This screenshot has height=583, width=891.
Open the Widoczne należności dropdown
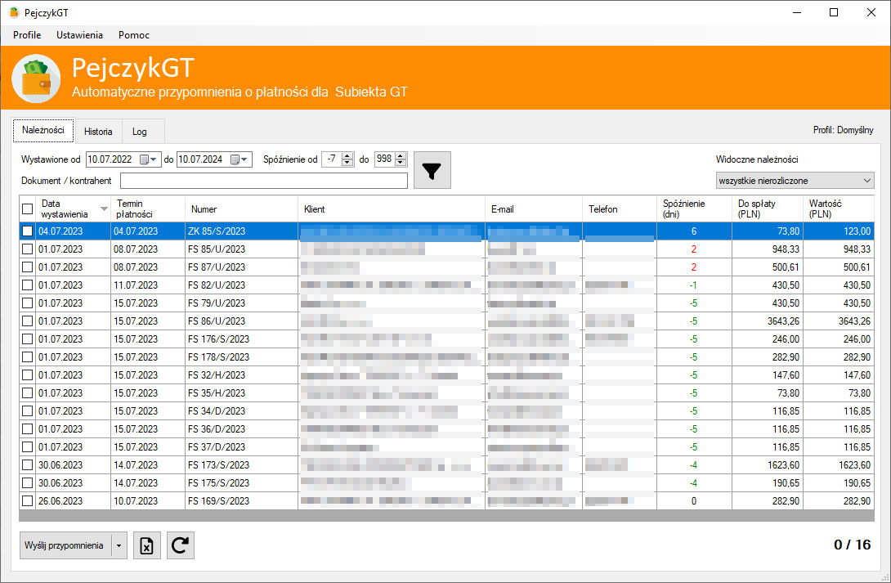coord(795,181)
